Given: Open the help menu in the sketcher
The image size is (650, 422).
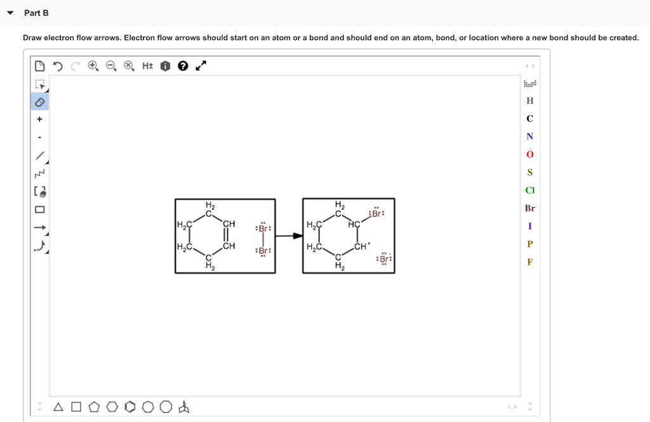Looking at the screenshot, I should pyautogui.click(x=182, y=65).
